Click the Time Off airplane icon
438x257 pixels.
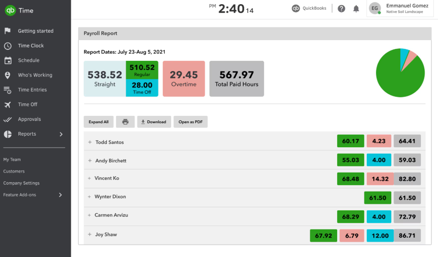(7, 105)
